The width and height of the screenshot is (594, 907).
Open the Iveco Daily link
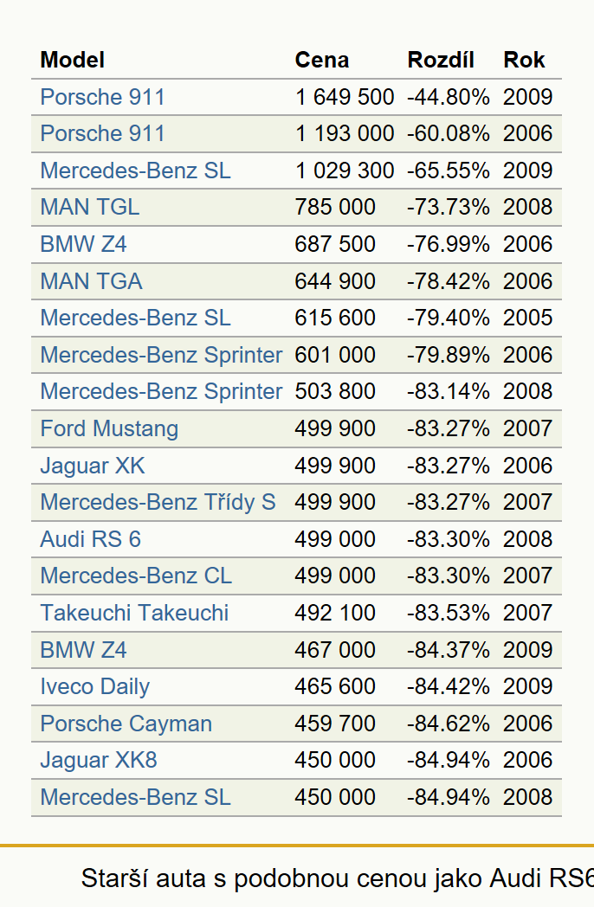[x=95, y=686]
